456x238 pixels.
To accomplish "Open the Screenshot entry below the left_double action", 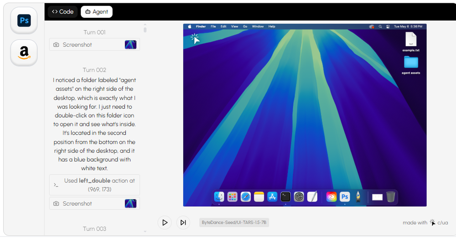I will pos(94,203).
